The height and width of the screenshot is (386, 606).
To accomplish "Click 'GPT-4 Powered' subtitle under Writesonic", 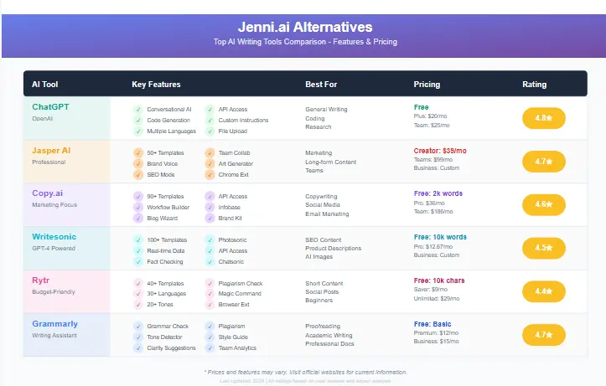I will [54, 248].
